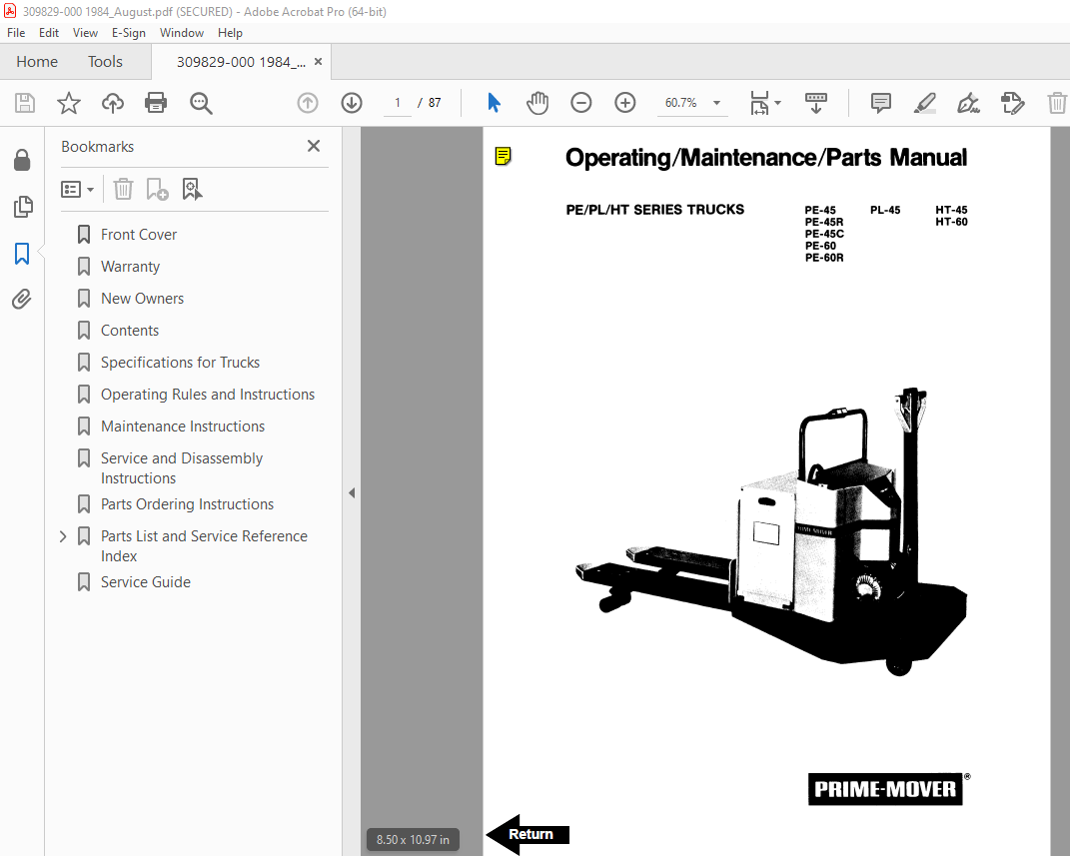Zoom in with plus button
This screenshot has height=856, width=1070.
[625, 103]
